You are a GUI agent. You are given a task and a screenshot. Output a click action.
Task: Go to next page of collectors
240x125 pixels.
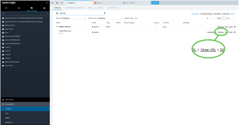pyautogui.click(x=232, y=18)
